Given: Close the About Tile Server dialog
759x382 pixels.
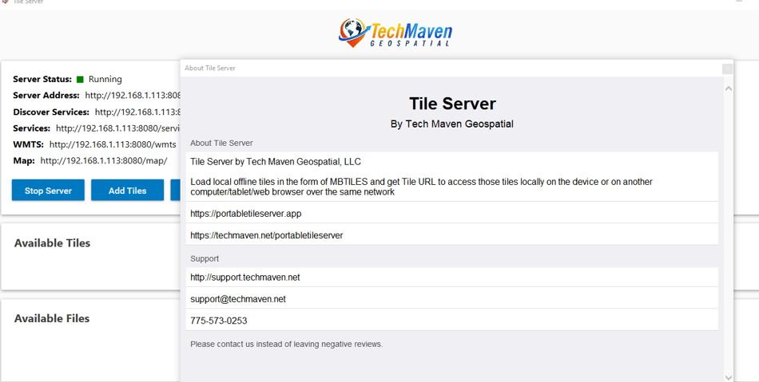Looking at the screenshot, I should click(x=726, y=69).
